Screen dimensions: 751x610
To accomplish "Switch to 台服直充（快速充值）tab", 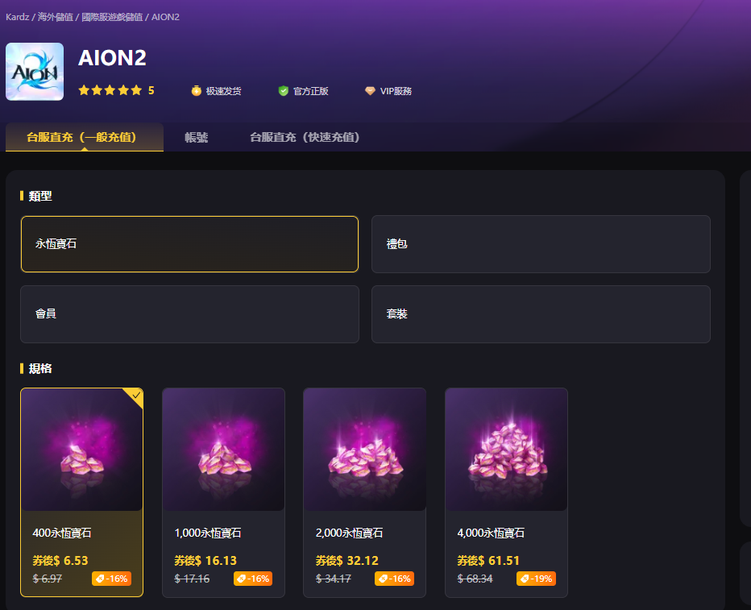I will point(305,138).
